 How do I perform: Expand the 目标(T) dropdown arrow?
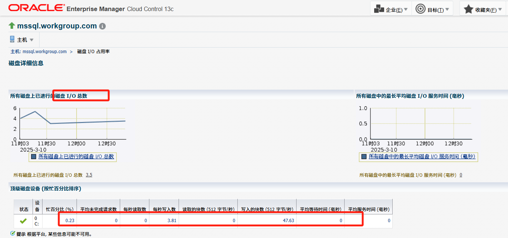pos(447,9)
